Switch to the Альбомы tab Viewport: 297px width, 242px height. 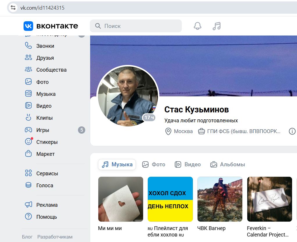tap(227, 165)
